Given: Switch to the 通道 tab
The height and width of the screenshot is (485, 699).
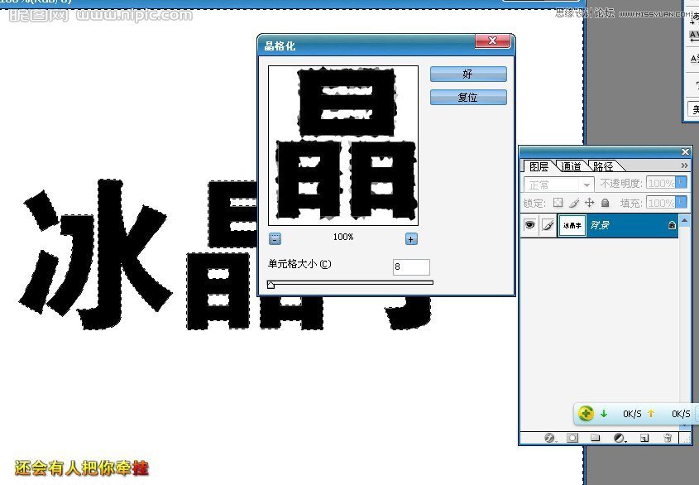Looking at the screenshot, I should (x=571, y=166).
